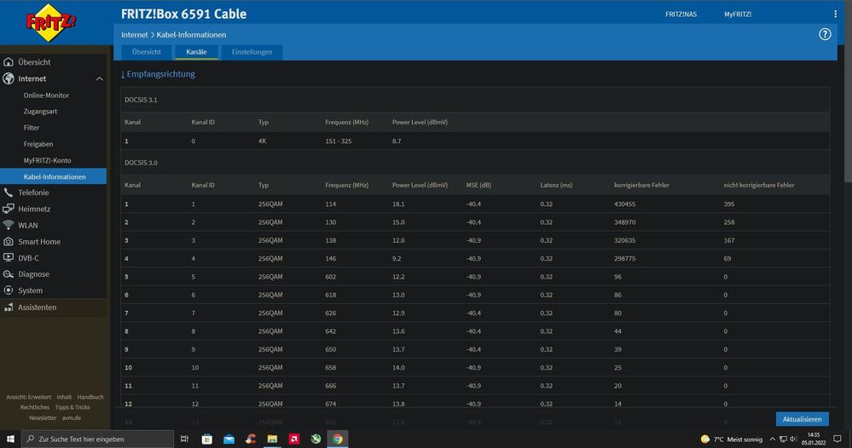Open the AMD software taskbar icon
The width and height of the screenshot is (852, 448).
pyautogui.click(x=294, y=439)
